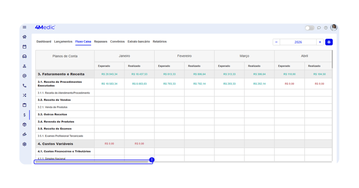Open the hamburger menu in the sidebar
359x188 pixels.
(25, 27)
